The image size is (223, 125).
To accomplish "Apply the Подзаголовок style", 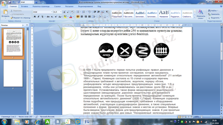I will (x=176, y=14).
